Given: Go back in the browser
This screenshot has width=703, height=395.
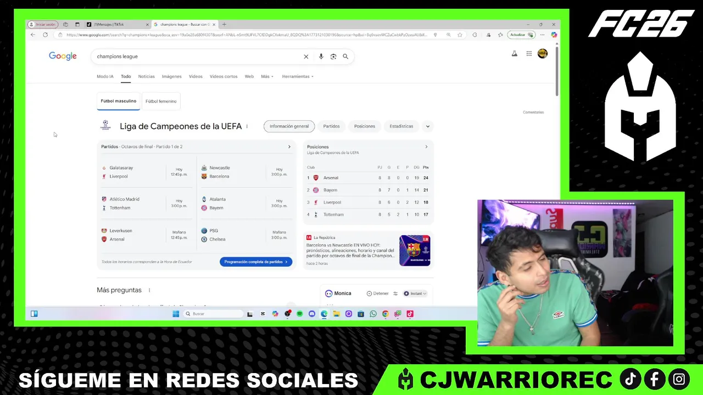Looking at the screenshot, I should tap(33, 35).
